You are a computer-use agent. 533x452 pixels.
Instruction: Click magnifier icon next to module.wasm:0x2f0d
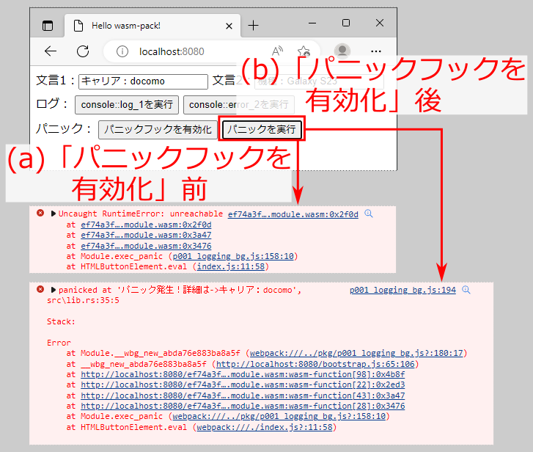[x=369, y=214]
